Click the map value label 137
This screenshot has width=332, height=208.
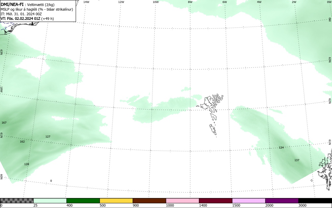pyautogui.click(x=297, y=160)
